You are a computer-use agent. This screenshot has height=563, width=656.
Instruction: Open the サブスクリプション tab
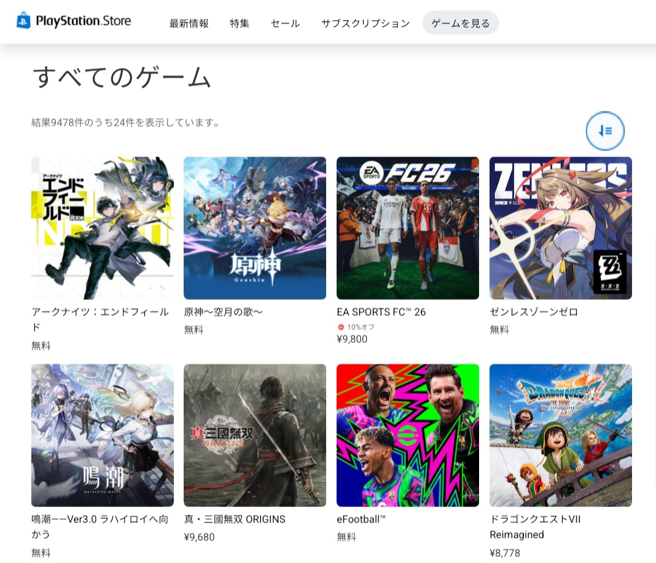tap(365, 23)
